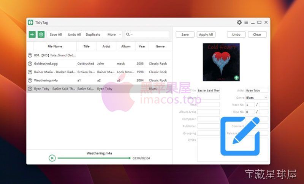Image resolution: width=304 pixels, height=184 pixels.
Task: Click the Disc No. field showing 0
Action: (x=250, y=112)
